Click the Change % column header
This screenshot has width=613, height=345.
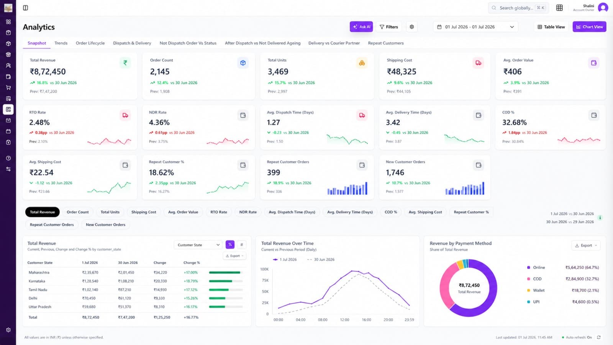(x=192, y=263)
